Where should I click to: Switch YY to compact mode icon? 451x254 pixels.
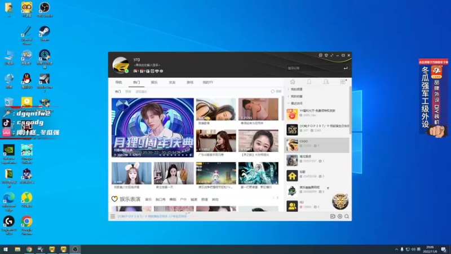coord(332,55)
